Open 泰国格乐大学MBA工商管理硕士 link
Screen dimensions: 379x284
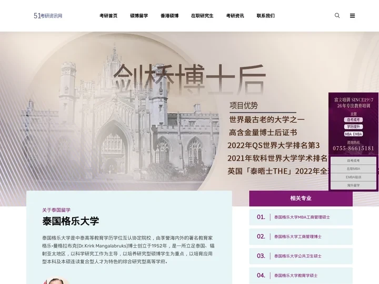302,217
